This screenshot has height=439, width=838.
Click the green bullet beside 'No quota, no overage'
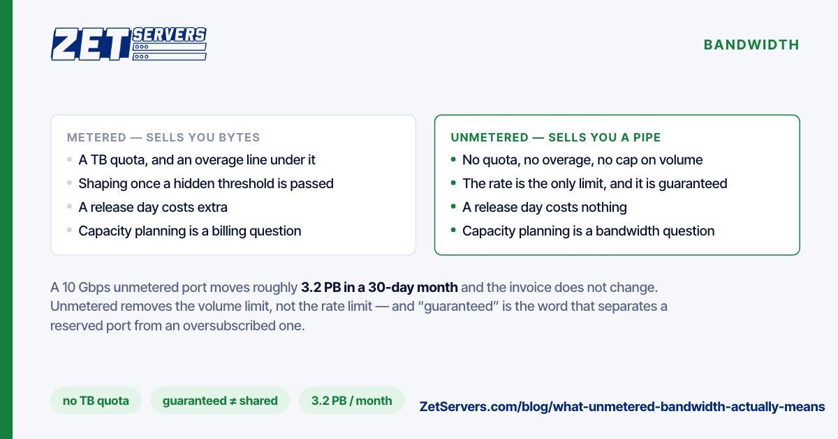453,160
